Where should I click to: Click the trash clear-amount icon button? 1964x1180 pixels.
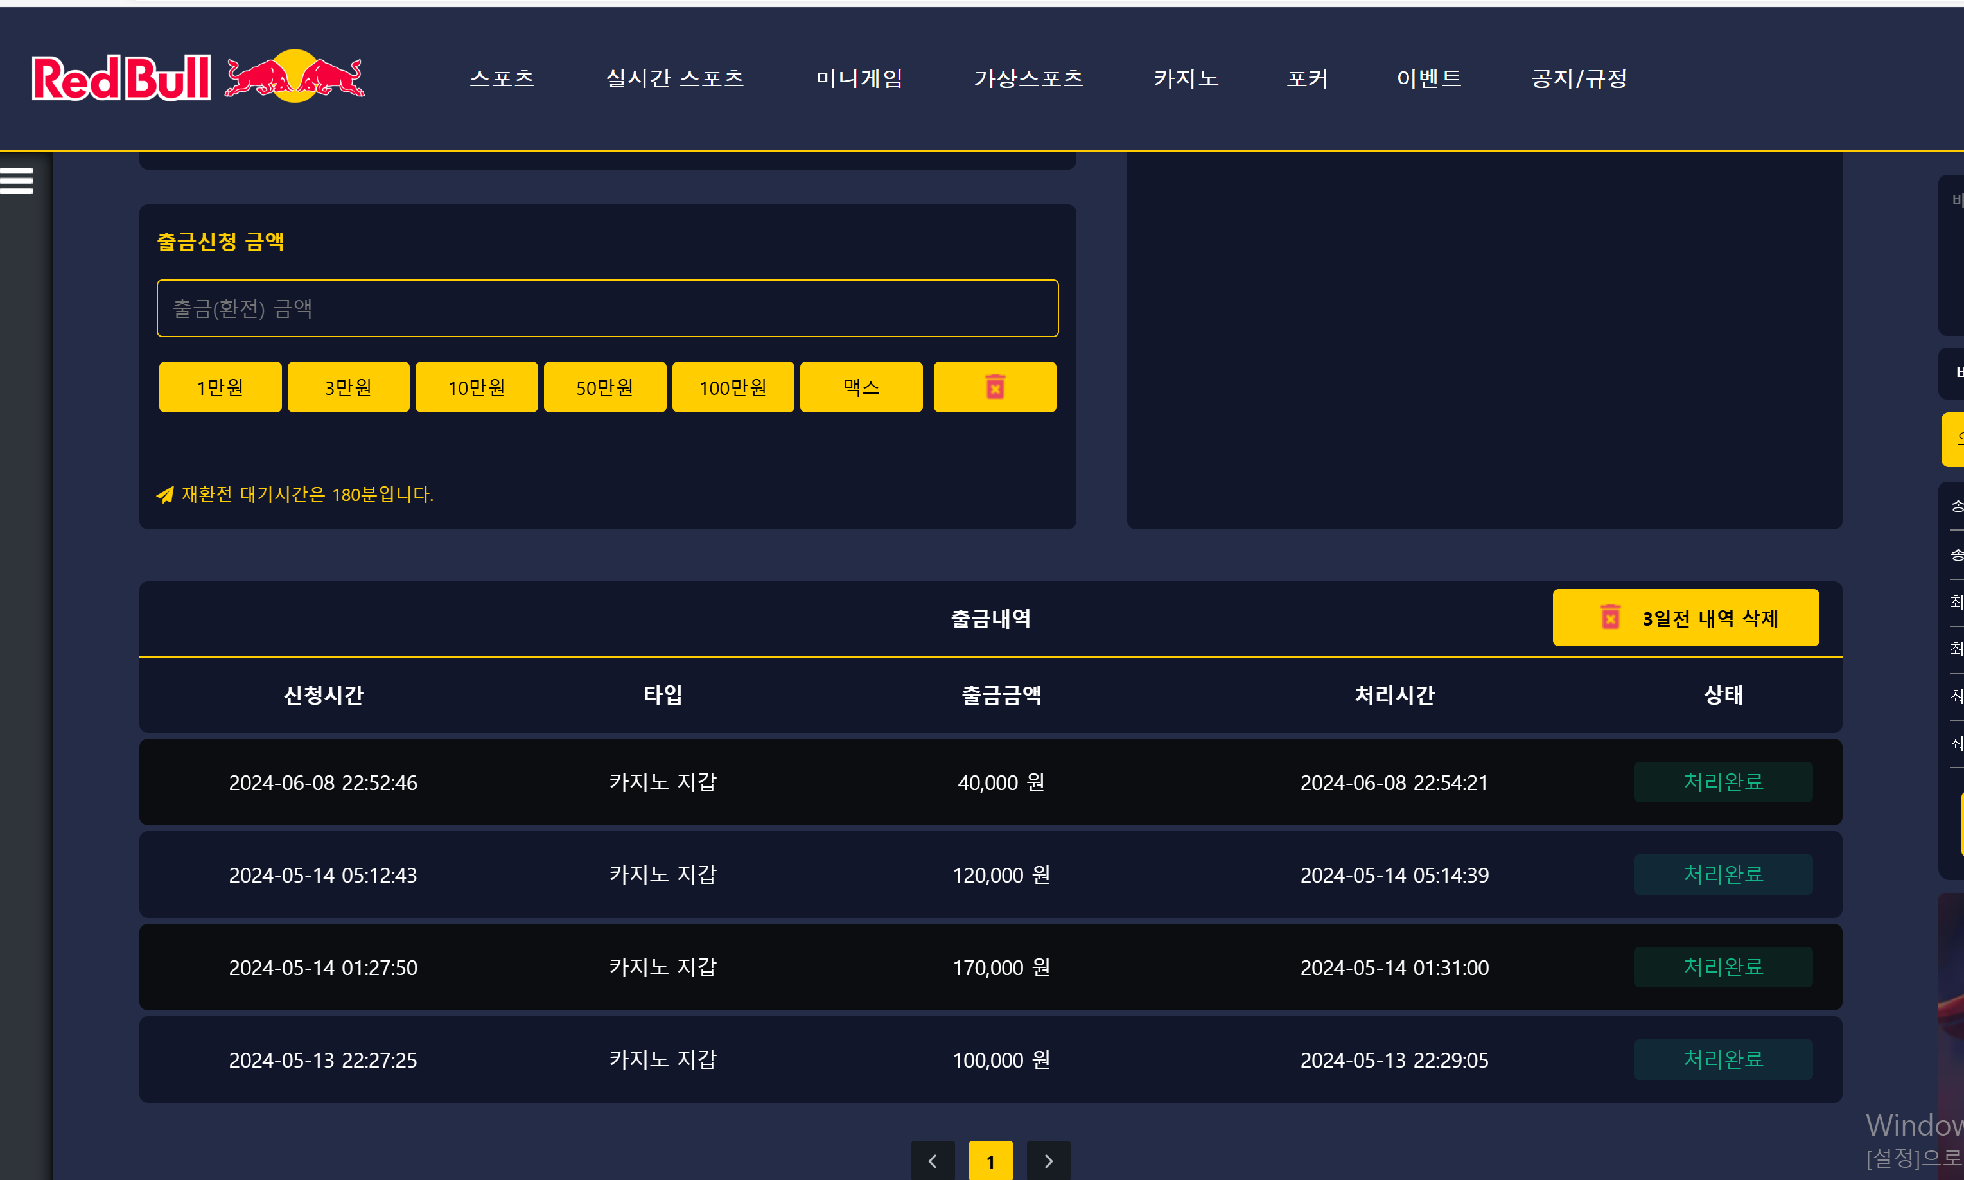pyautogui.click(x=994, y=387)
